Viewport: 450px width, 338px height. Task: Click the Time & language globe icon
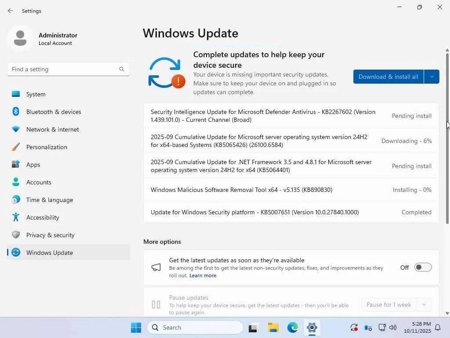tap(16, 199)
